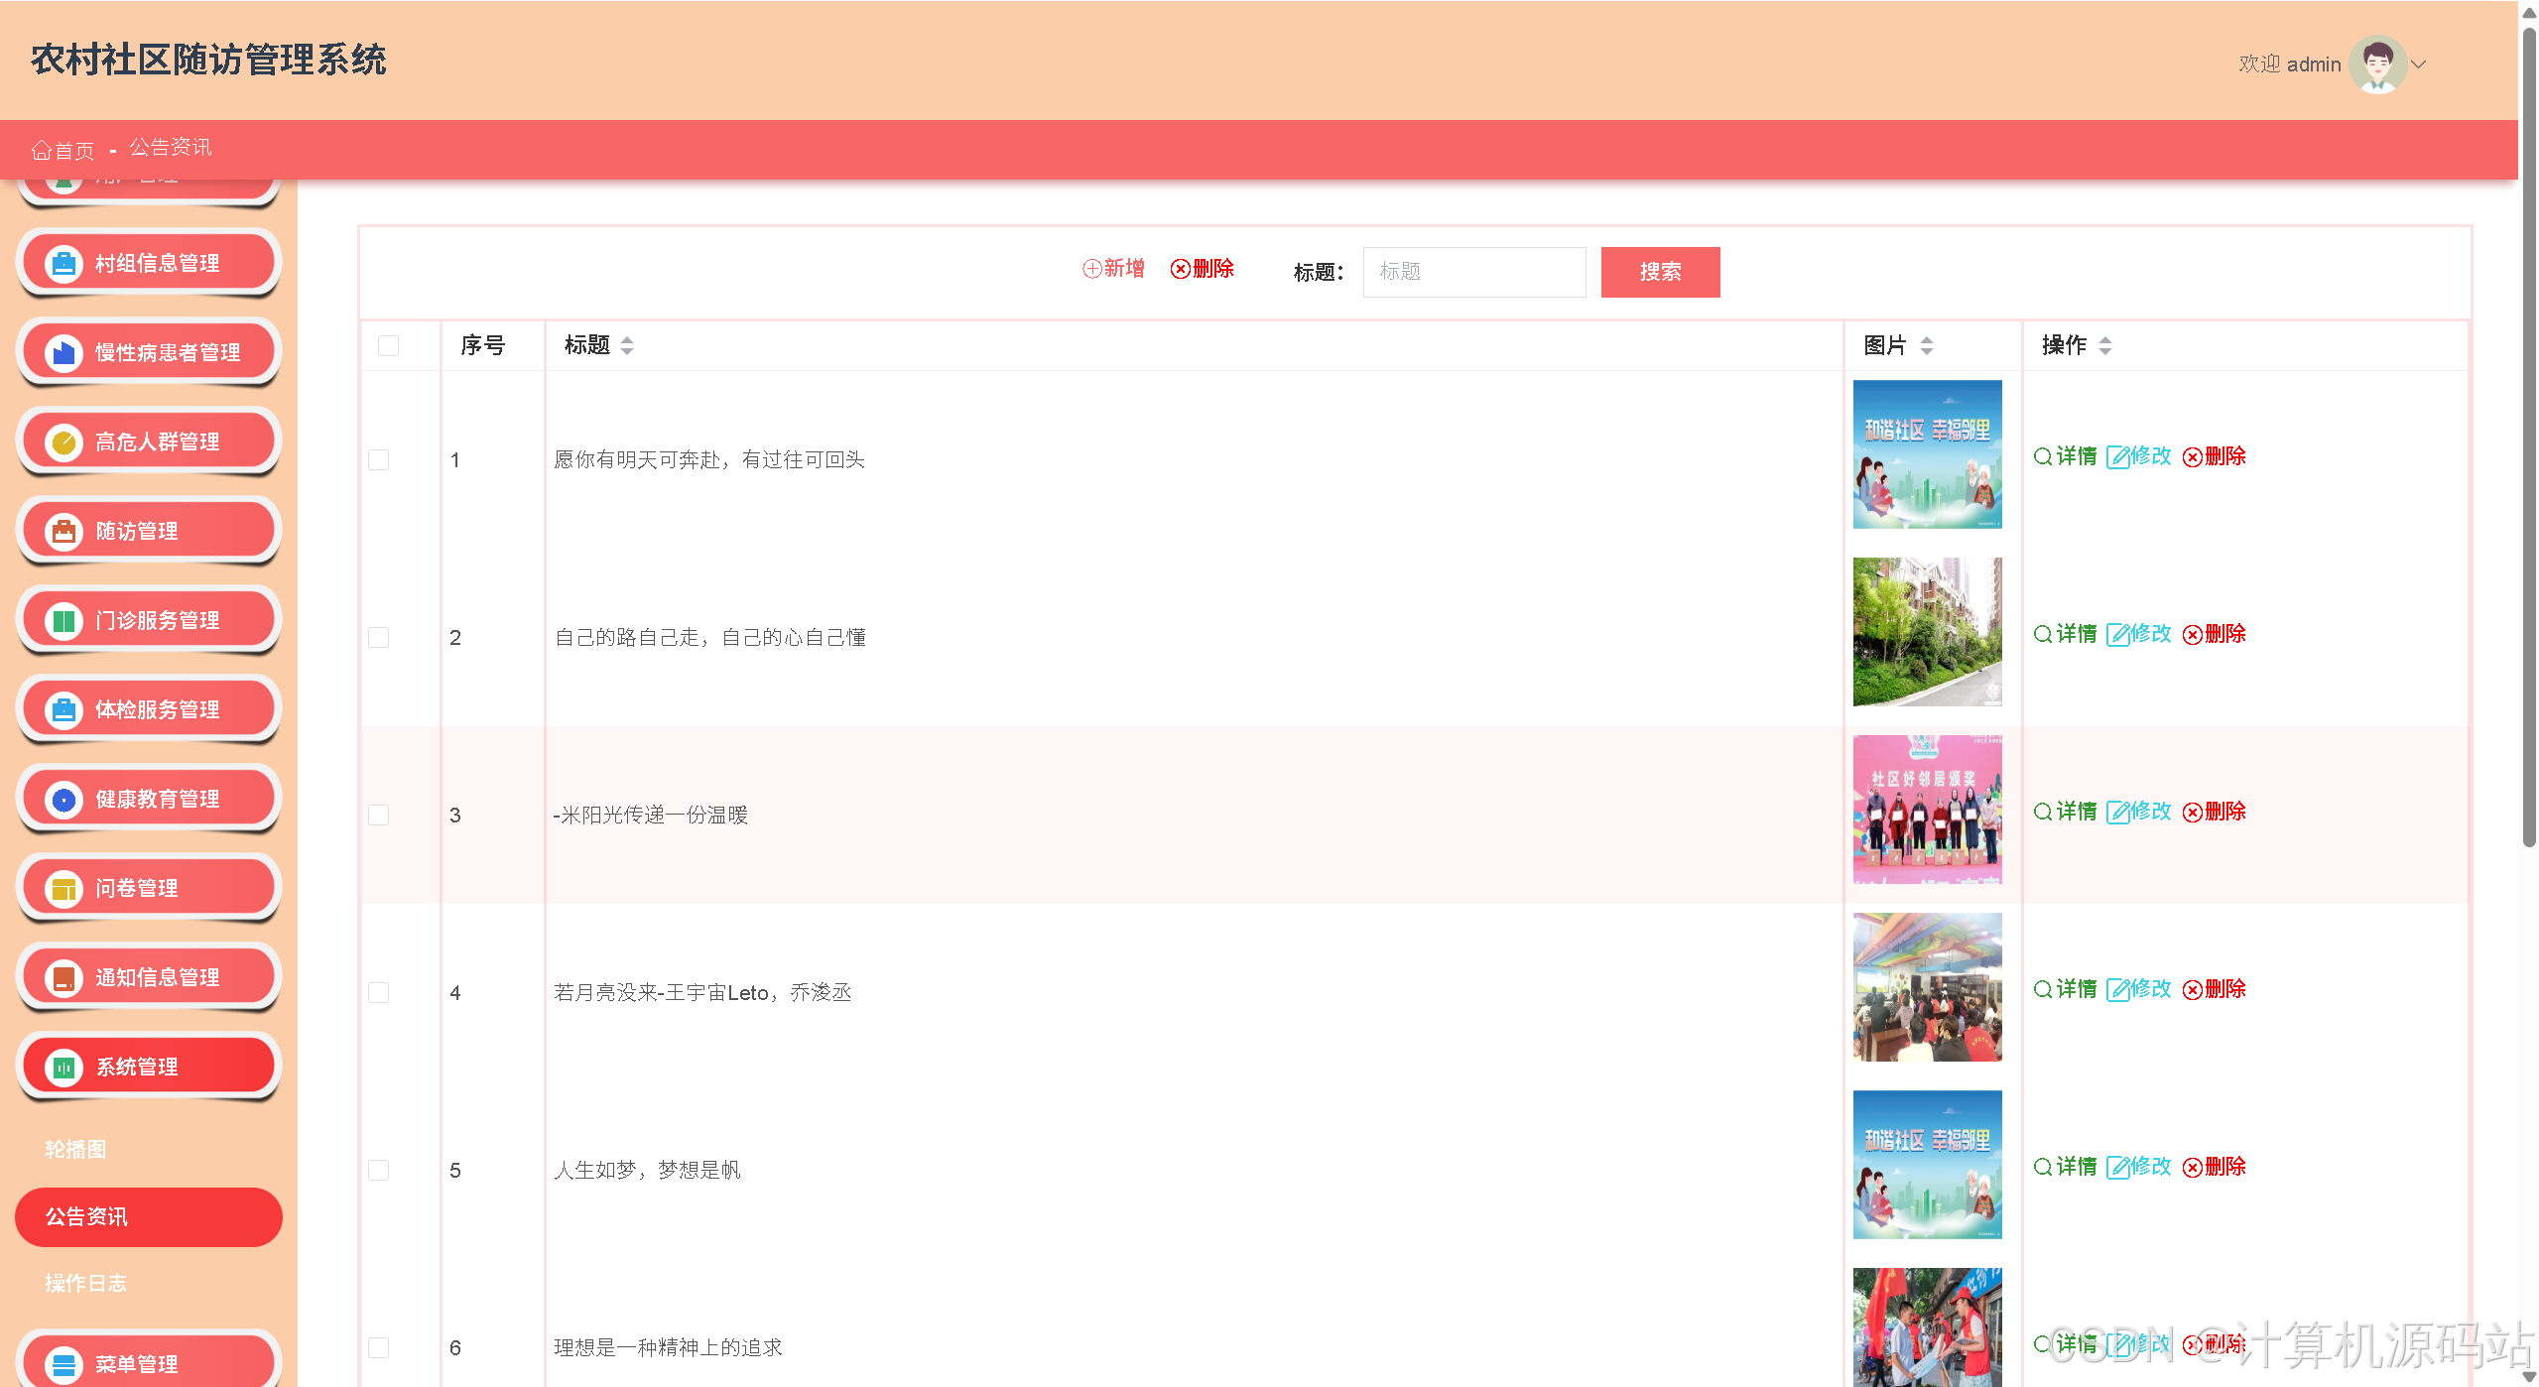
Task: Sort the table by the 图片 column arrows
Action: [1927, 345]
